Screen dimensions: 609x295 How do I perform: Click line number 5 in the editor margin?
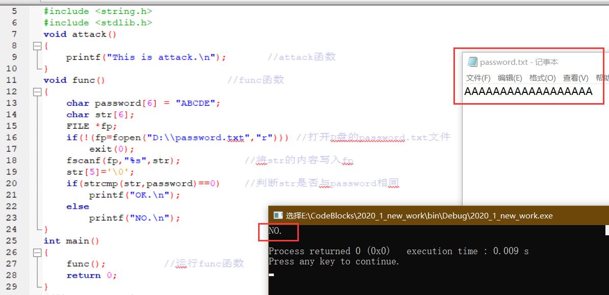[14, 11]
